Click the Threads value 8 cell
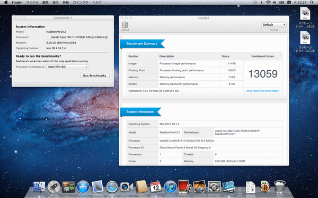Screen dimensions: 318x198 [x=248, y=154]
